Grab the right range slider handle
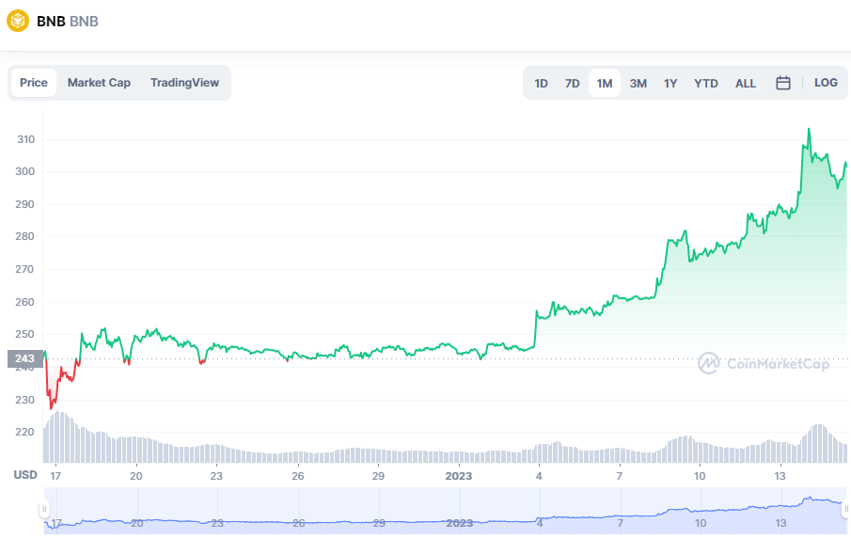 [845, 509]
